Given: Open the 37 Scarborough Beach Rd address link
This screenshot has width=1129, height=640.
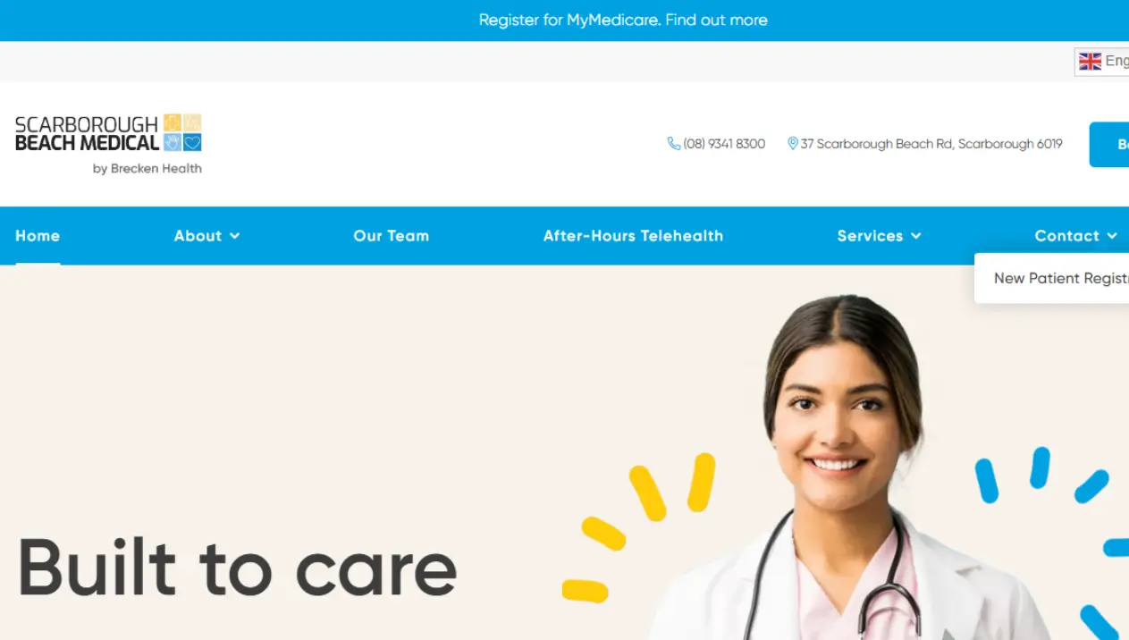Looking at the screenshot, I should coord(931,144).
